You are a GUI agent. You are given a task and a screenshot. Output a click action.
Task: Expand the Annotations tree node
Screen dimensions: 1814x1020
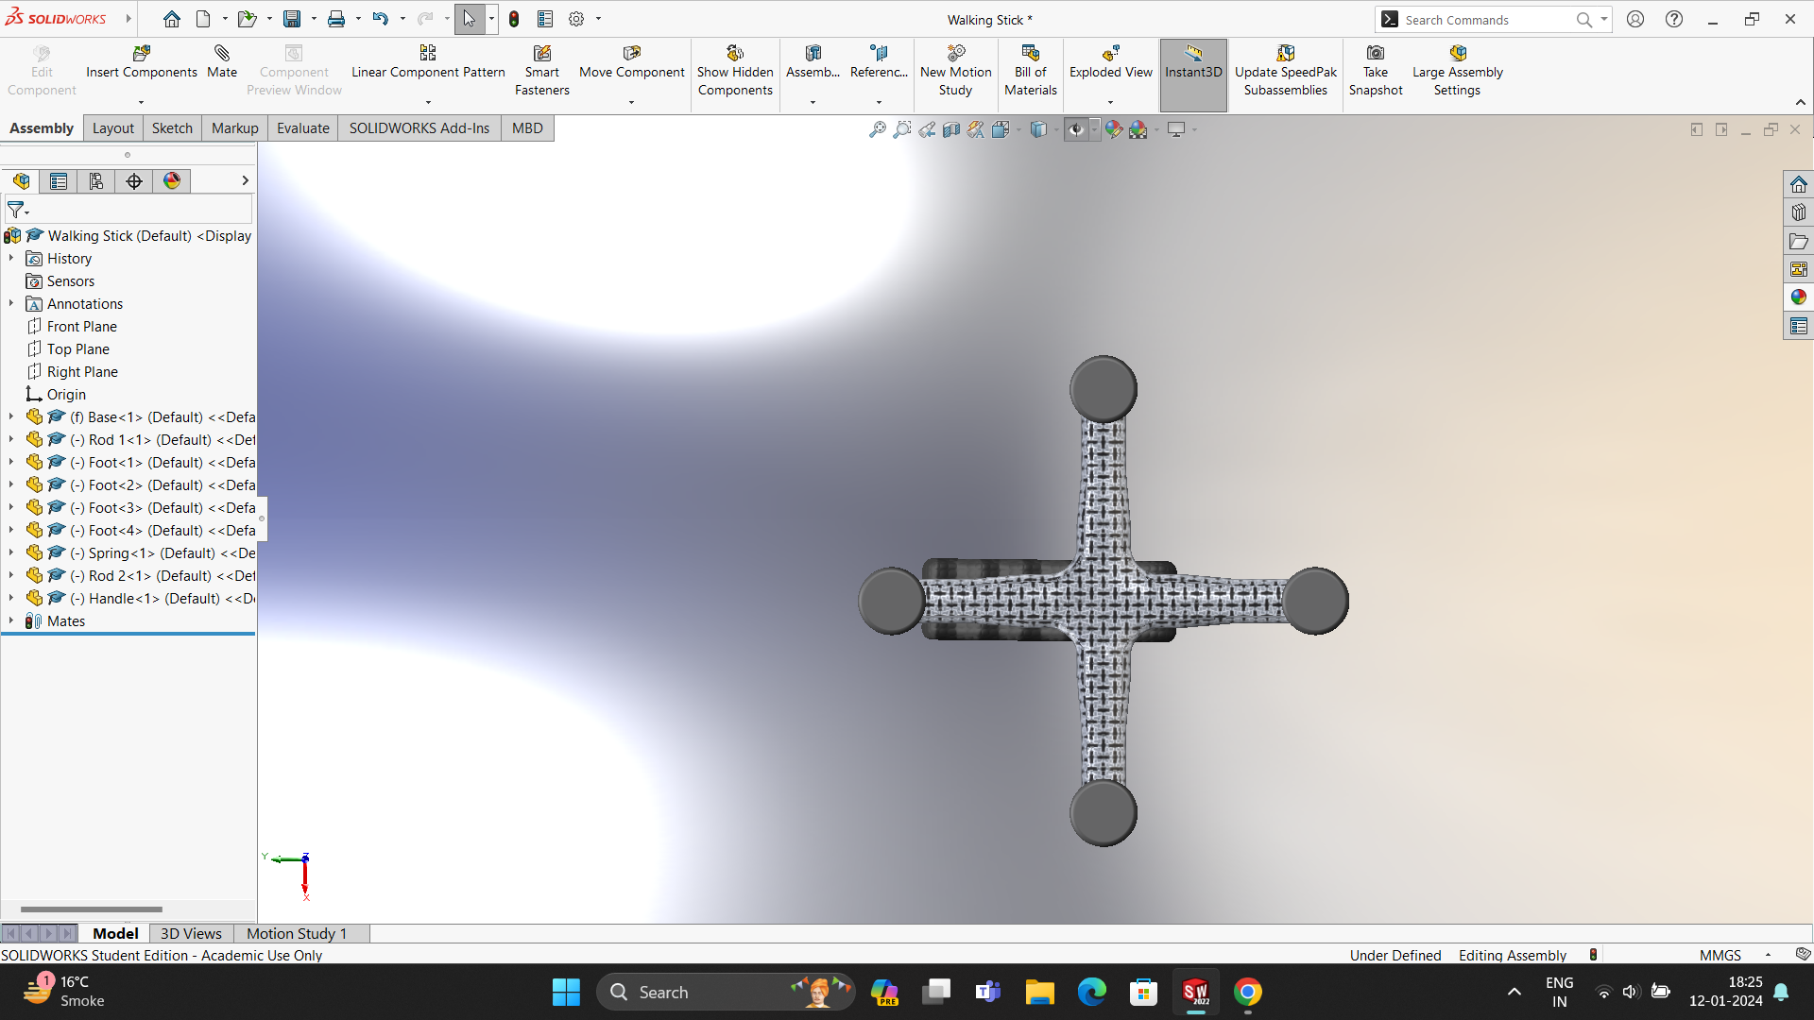tap(11, 303)
